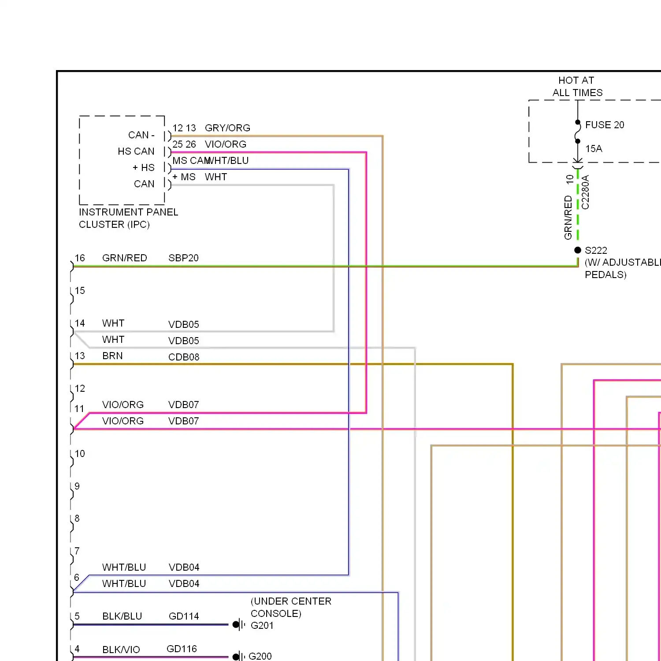Select the pin "4" label
The image size is (661, 661).
(77, 649)
